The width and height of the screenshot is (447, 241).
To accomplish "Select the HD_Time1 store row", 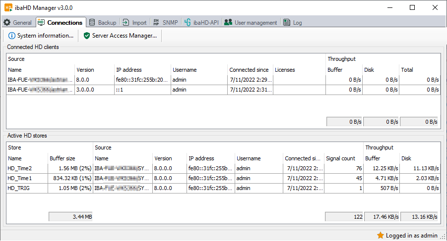I will 20,178.
